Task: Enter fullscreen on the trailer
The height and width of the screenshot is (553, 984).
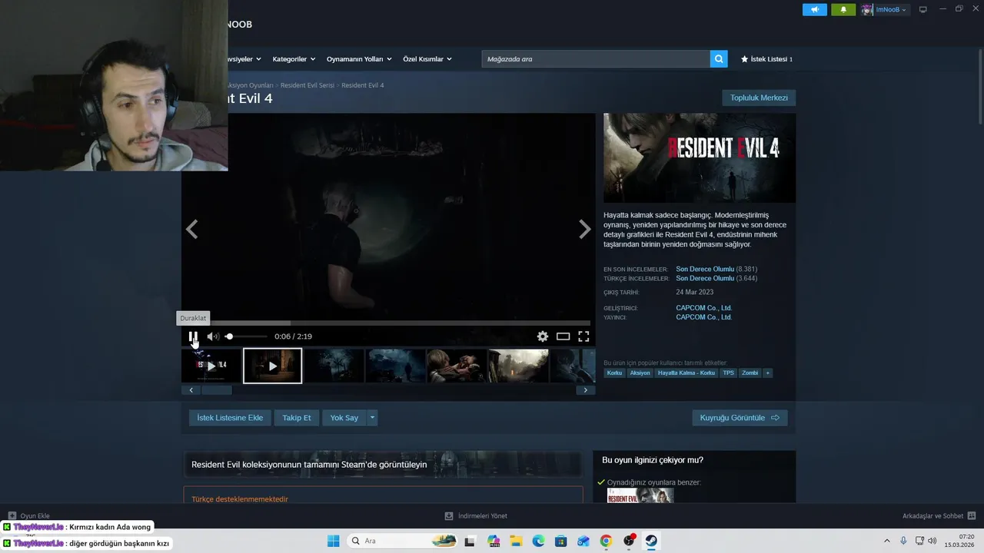Action: (583, 336)
